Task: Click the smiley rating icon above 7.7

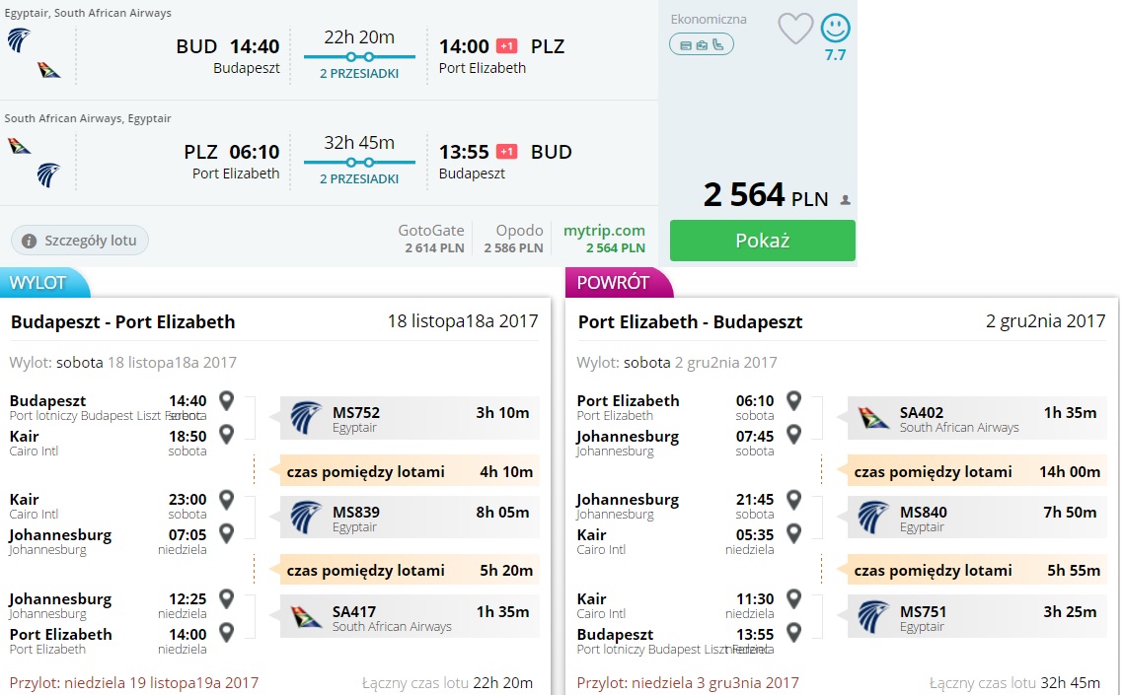Action: [x=835, y=29]
